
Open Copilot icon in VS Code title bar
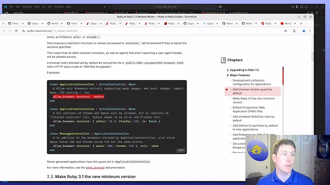pos(220,7)
